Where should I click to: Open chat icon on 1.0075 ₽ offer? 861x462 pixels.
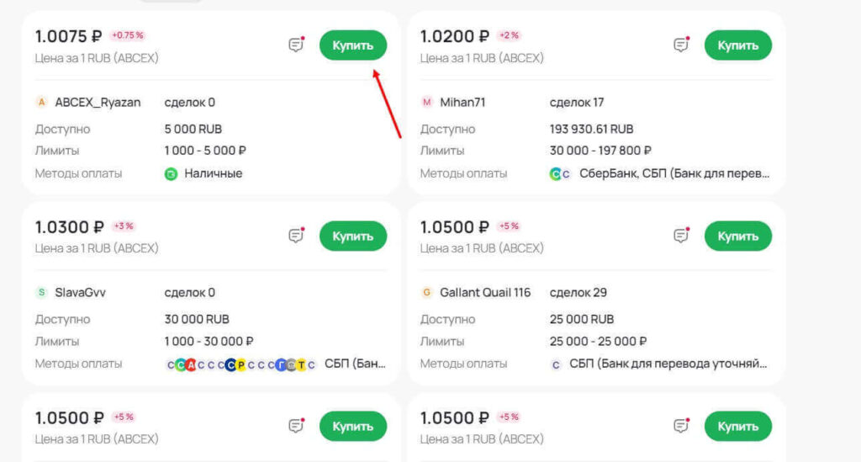295,45
